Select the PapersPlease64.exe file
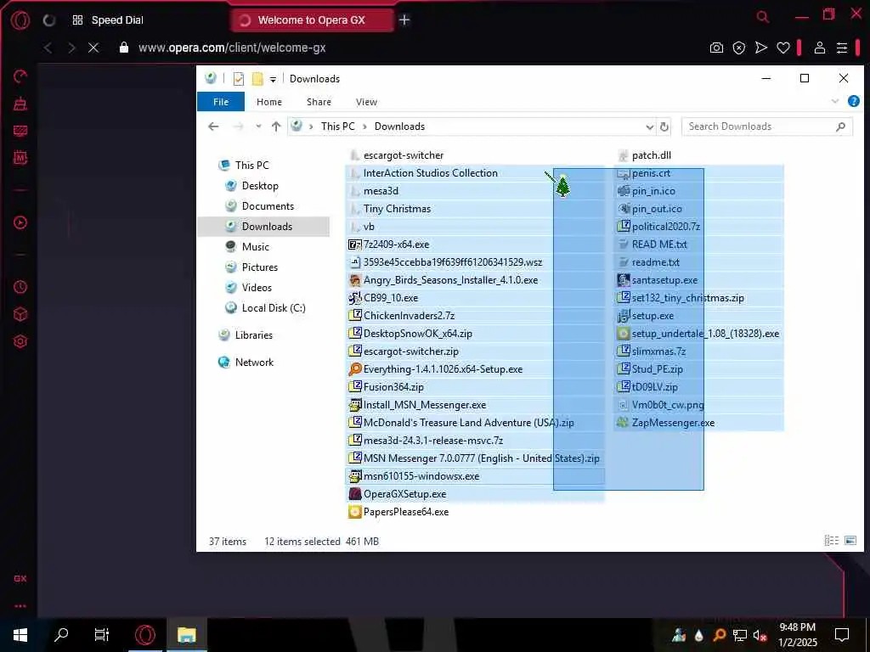Image resolution: width=870 pixels, height=652 pixels. tap(405, 512)
